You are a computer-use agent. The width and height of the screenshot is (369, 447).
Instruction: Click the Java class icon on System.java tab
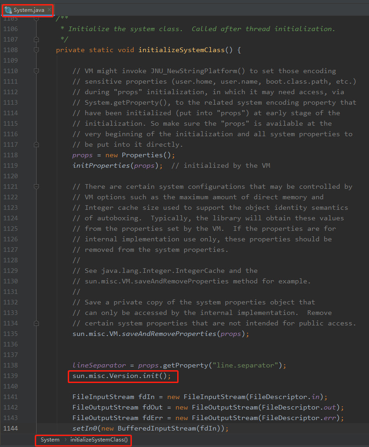8,10
